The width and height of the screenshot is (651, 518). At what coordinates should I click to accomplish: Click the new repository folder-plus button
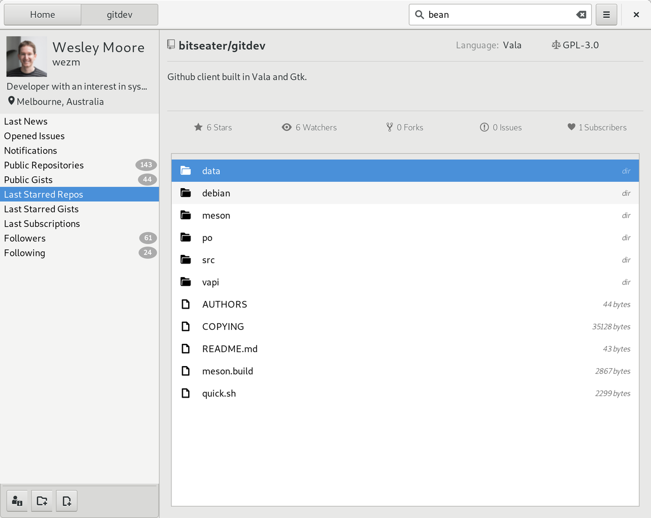click(42, 501)
